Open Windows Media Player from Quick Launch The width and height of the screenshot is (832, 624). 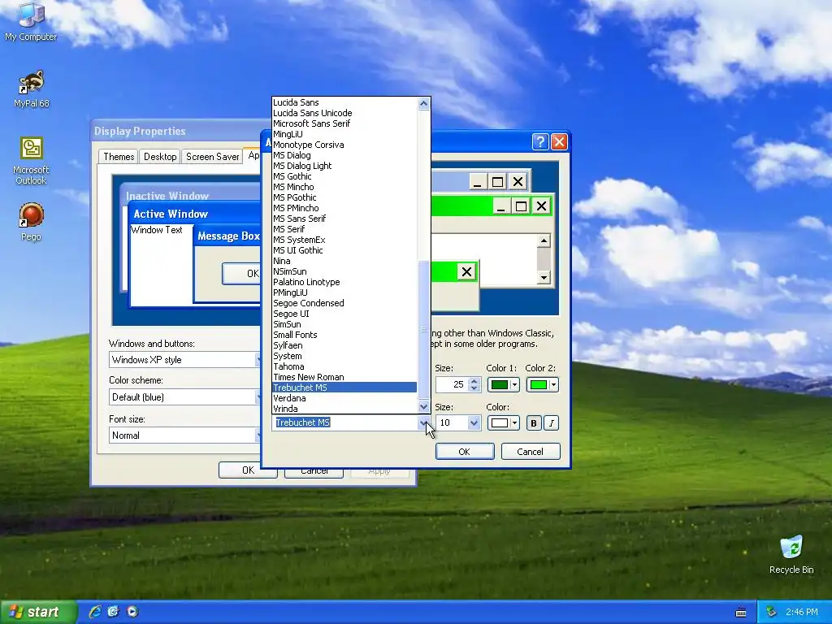point(132,612)
